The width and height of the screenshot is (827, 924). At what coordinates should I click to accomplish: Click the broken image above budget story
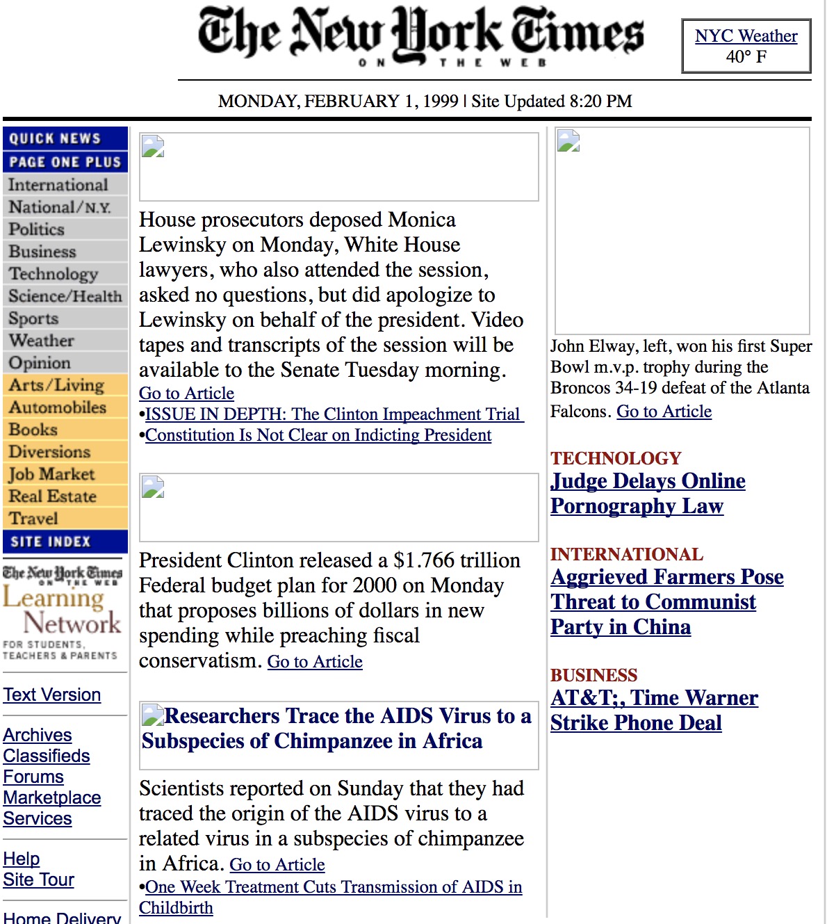338,508
